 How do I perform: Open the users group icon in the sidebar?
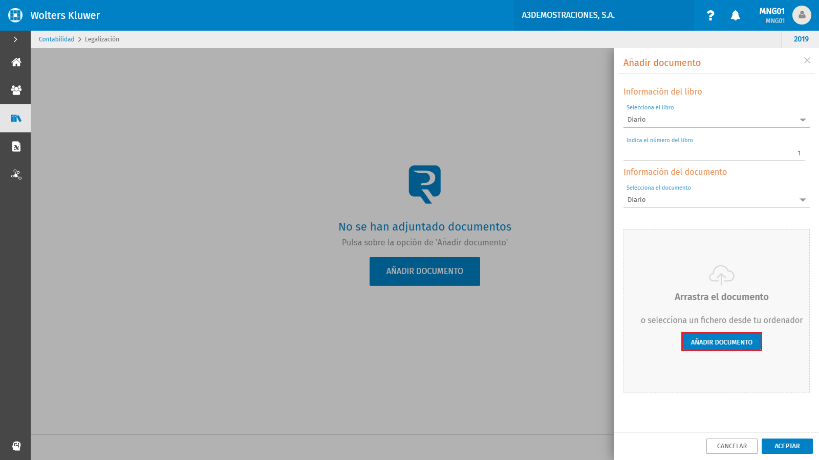tap(16, 90)
